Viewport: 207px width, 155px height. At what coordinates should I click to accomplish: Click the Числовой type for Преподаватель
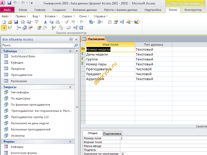[x=153, y=69]
